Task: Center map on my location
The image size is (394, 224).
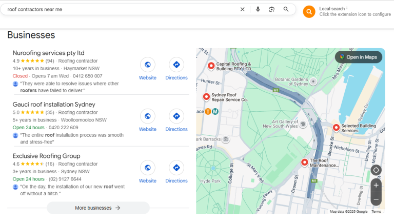Action: click(376, 170)
